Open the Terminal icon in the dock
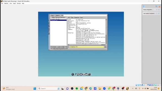The width and height of the screenshot is (162, 91). pyautogui.click(x=89, y=74)
